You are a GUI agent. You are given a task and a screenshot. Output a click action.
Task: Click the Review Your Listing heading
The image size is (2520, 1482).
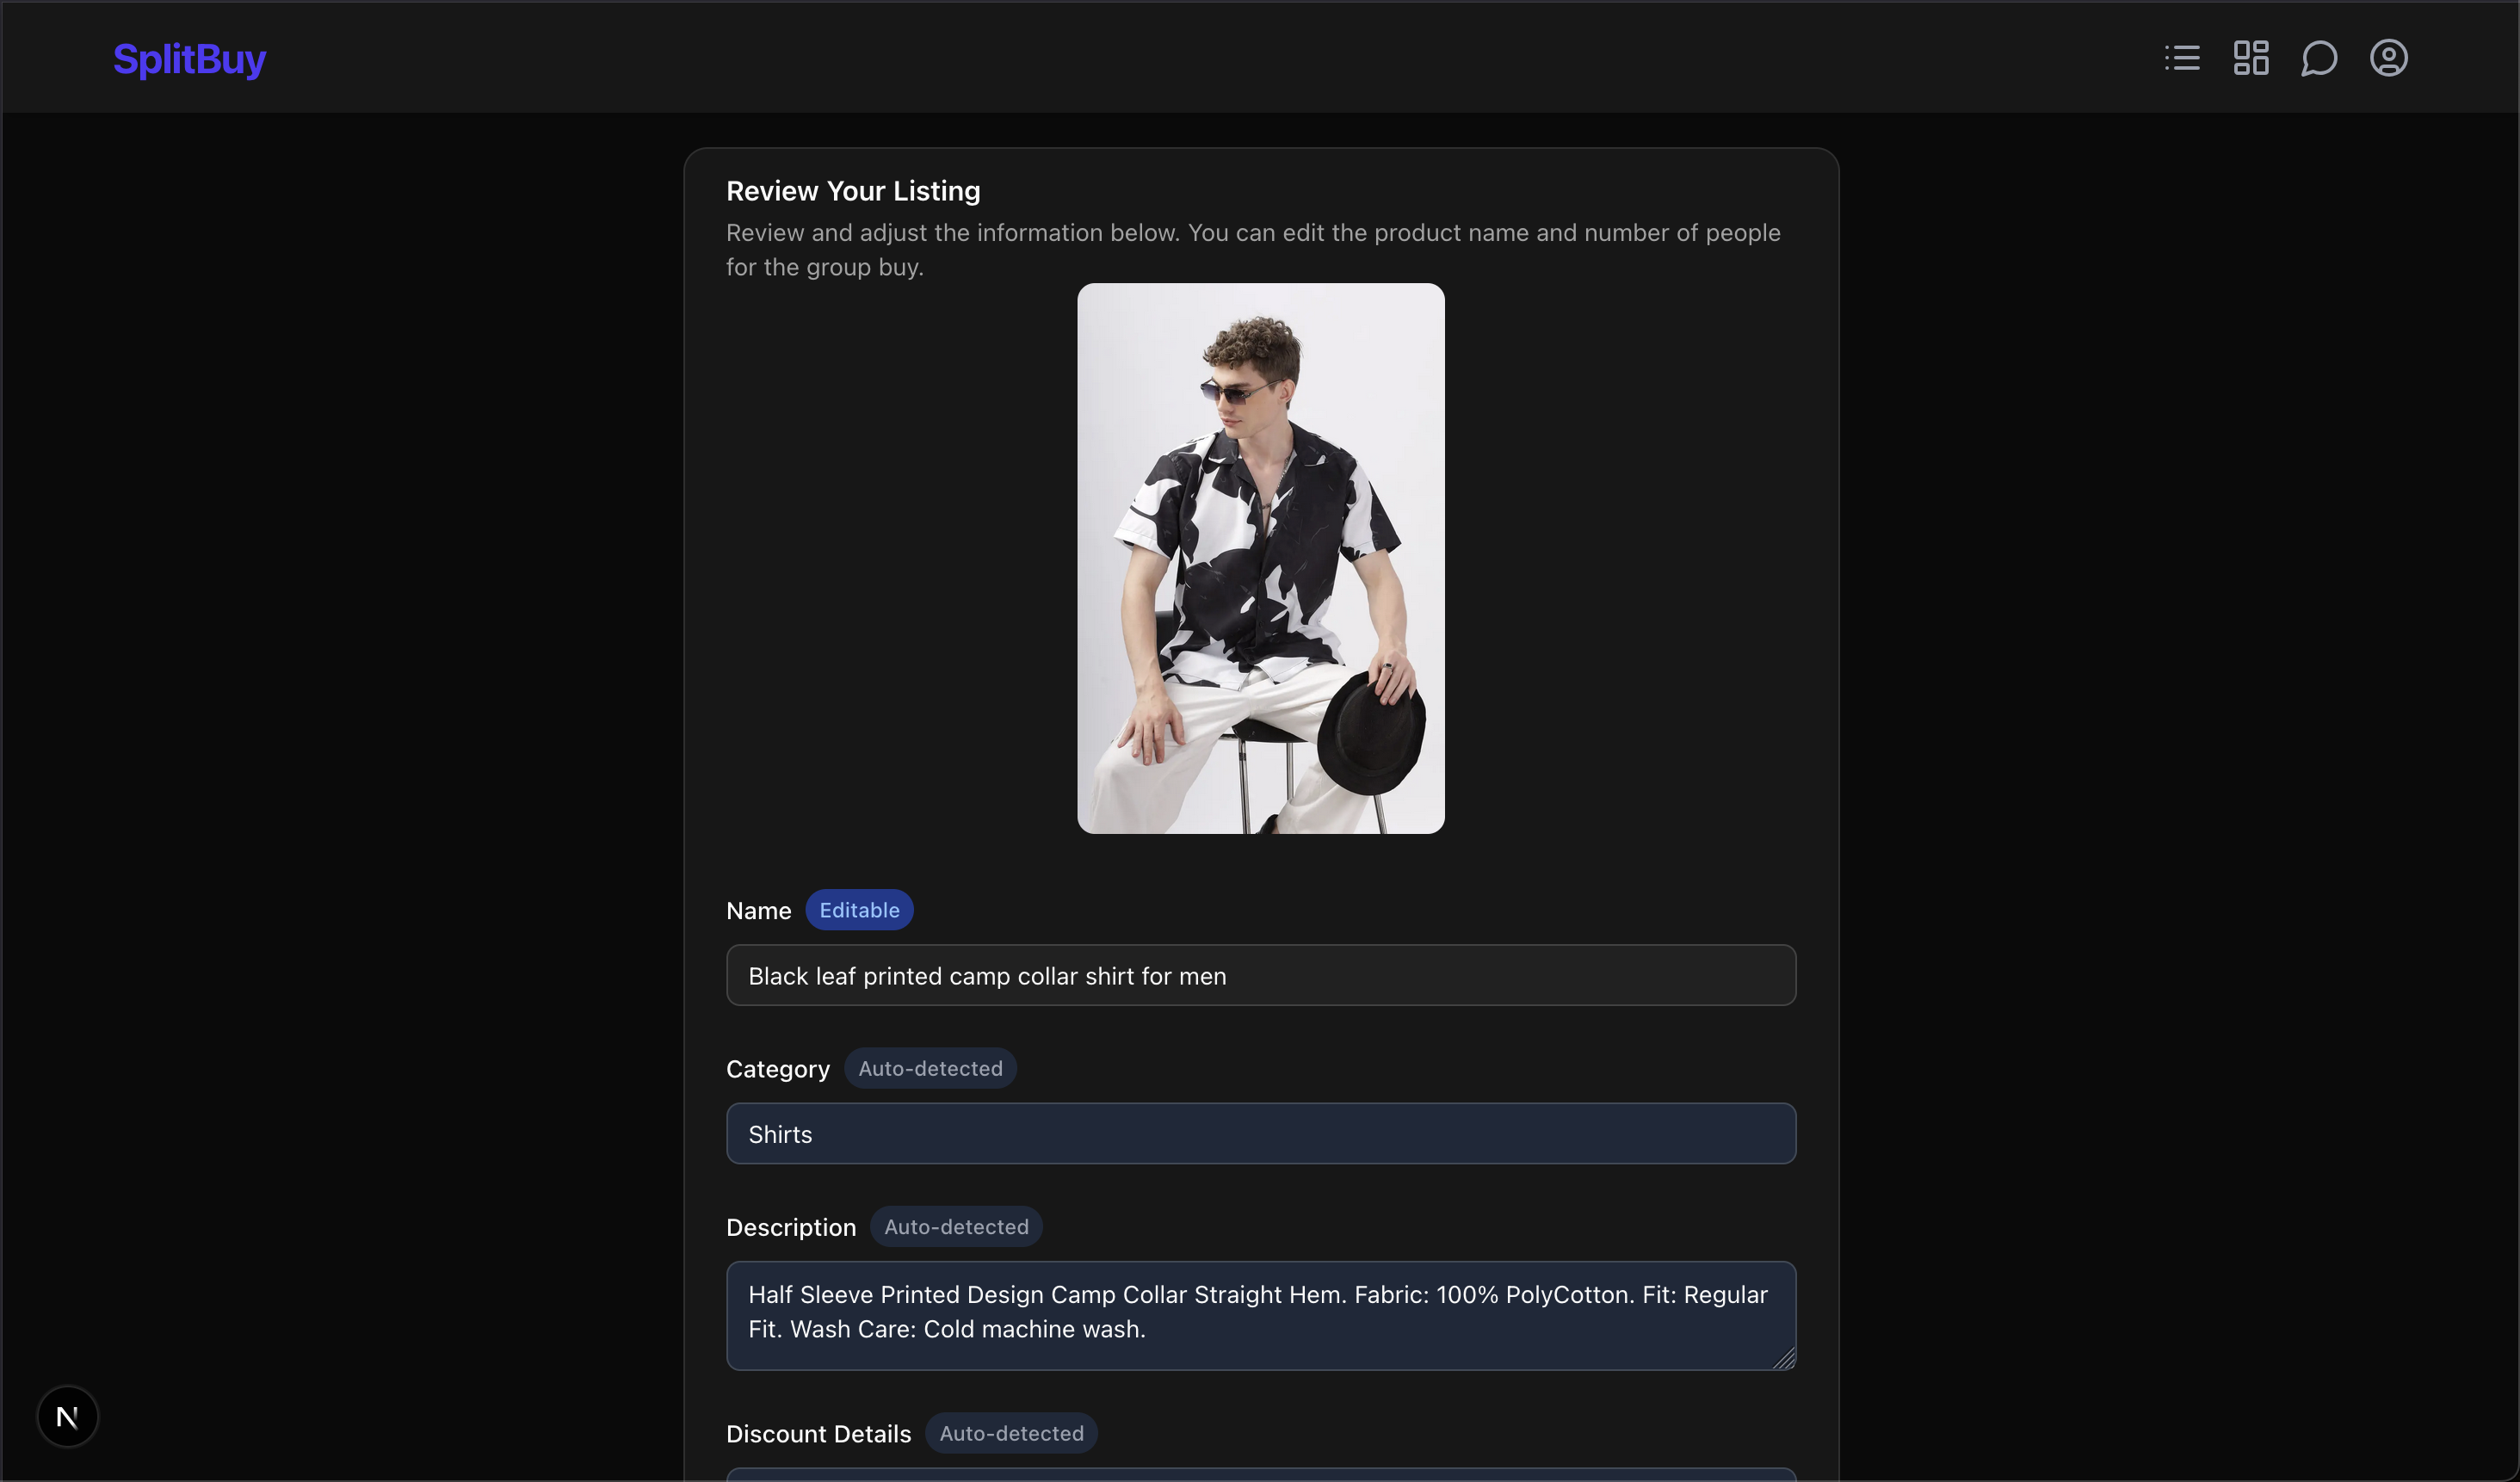point(853,191)
